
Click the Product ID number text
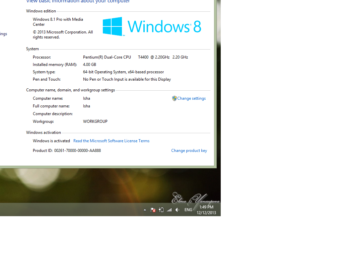tap(77, 151)
